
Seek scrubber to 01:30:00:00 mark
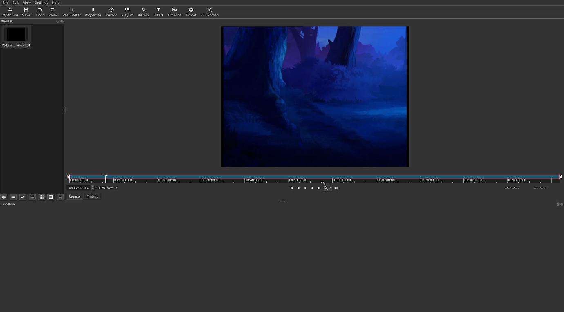pyautogui.click(x=464, y=180)
